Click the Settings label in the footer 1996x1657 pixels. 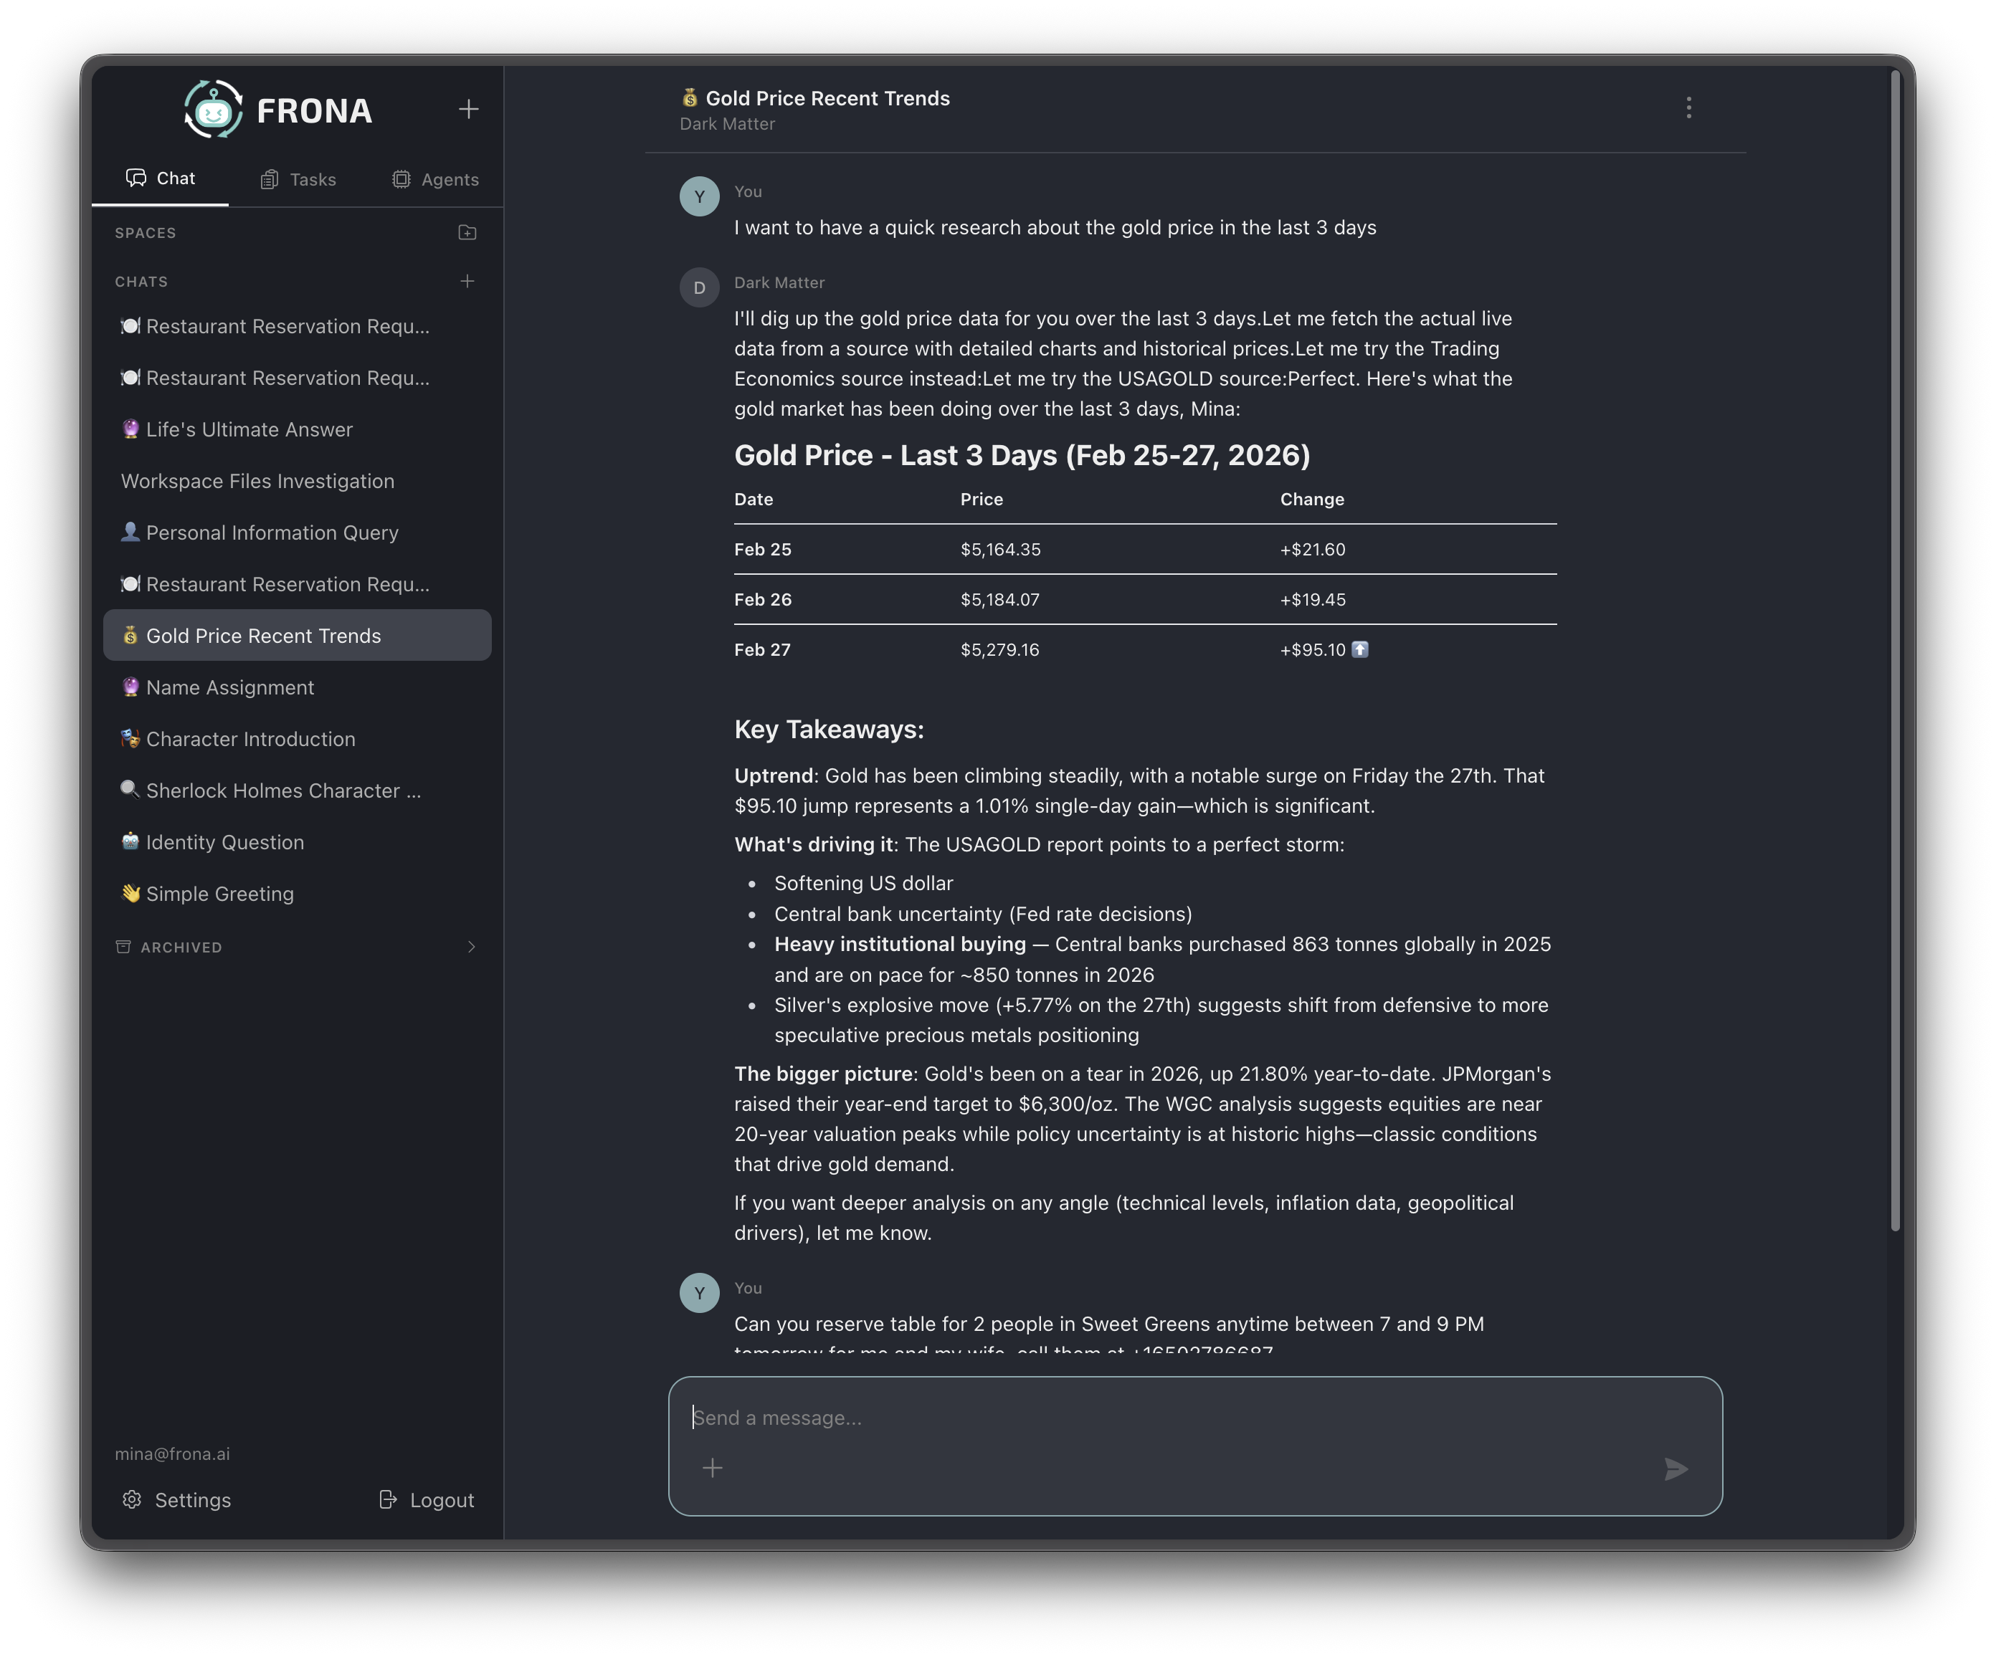coord(193,1499)
